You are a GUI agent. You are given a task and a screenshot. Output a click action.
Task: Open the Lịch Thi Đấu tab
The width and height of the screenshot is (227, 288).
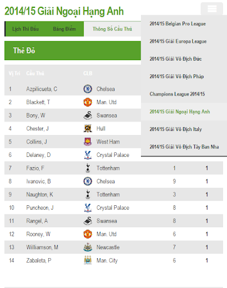coord(25,29)
